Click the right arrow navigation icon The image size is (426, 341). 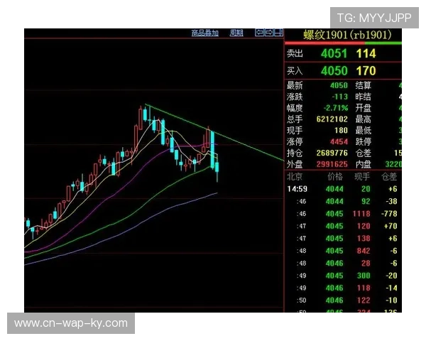(x=268, y=33)
